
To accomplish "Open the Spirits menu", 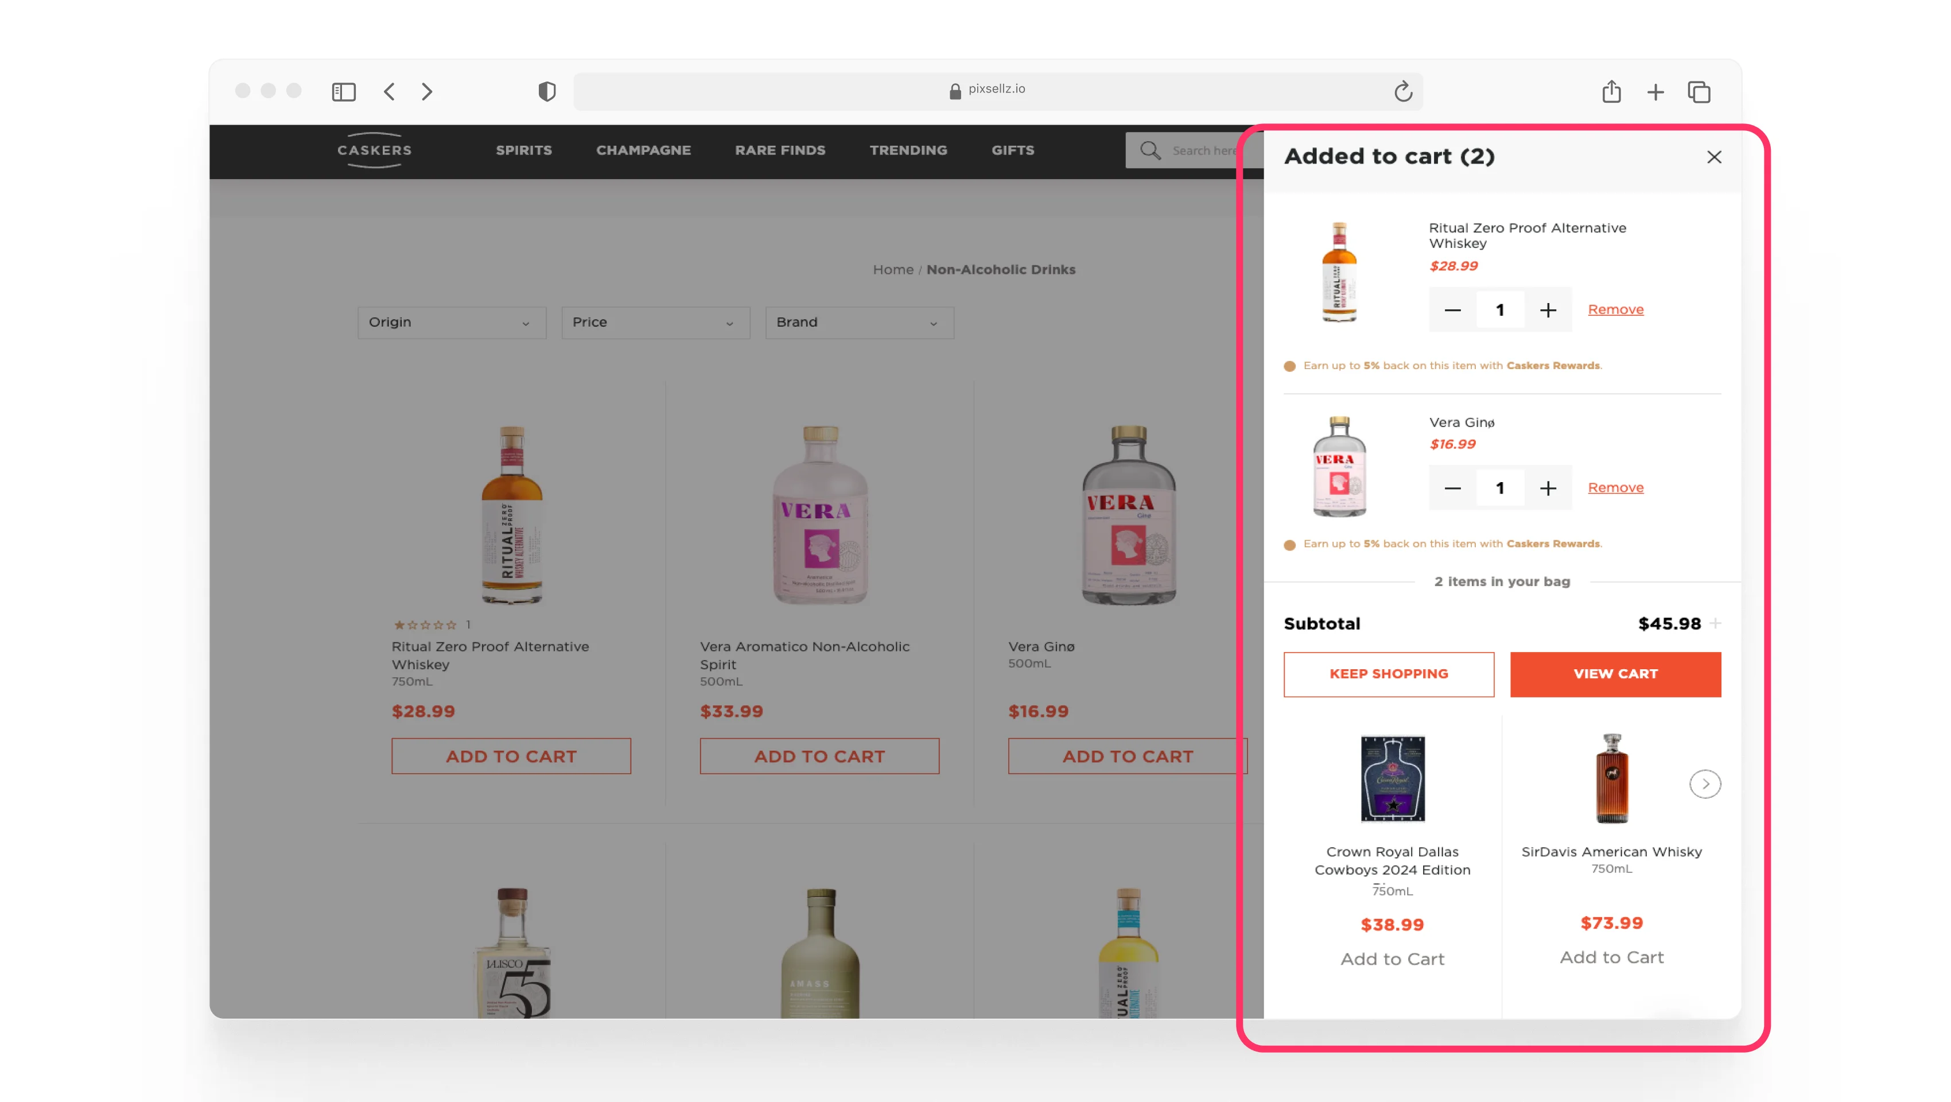I will click(524, 150).
